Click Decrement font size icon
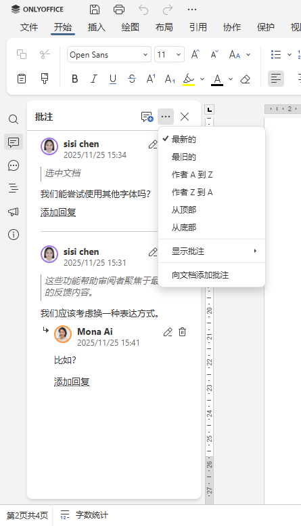 (x=214, y=54)
